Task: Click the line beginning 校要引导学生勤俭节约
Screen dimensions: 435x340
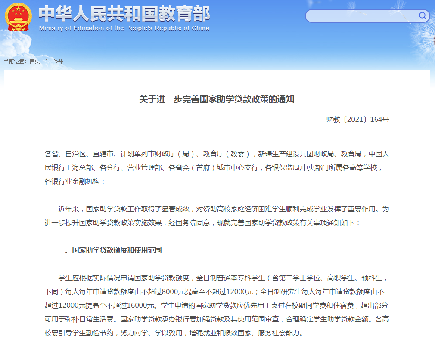Action: point(174,333)
